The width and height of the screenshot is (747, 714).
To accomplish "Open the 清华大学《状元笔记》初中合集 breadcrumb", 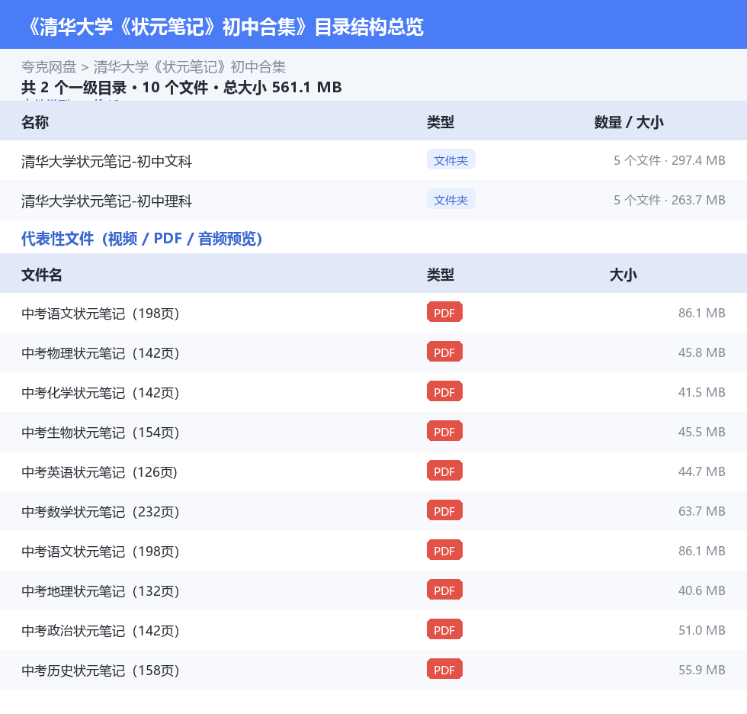I will coord(190,66).
